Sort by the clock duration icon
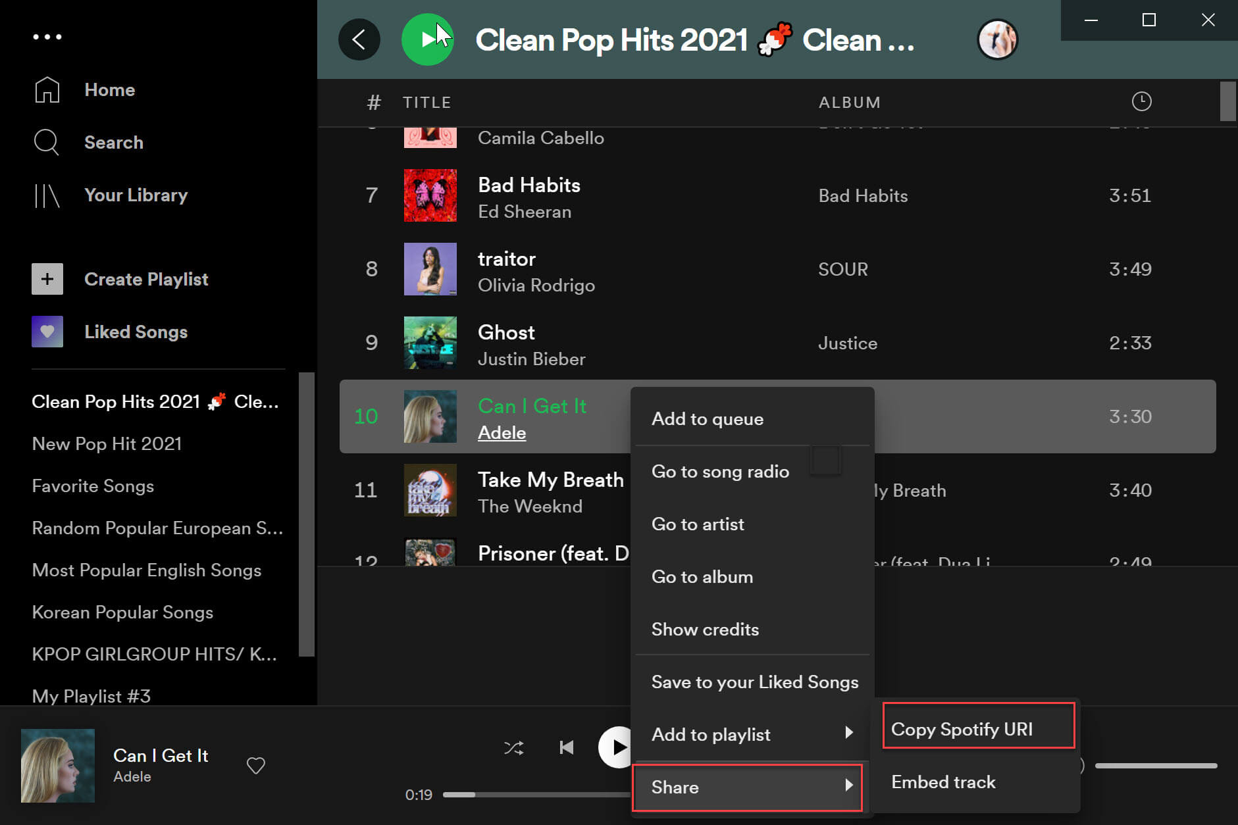The width and height of the screenshot is (1238, 825). coord(1141,101)
